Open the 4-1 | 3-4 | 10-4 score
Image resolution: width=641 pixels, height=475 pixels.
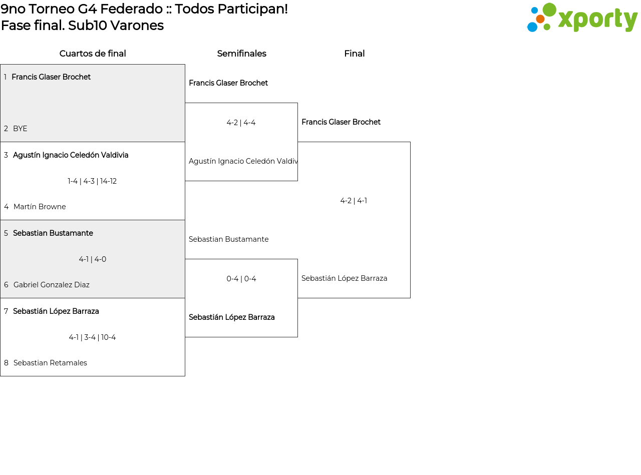(x=92, y=337)
